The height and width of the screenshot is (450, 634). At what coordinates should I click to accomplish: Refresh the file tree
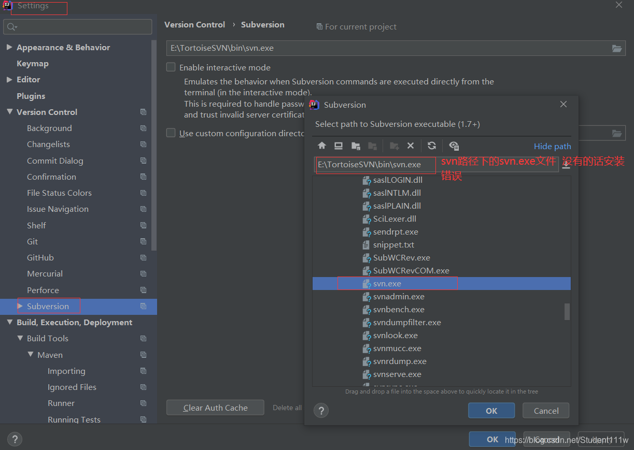(x=432, y=146)
